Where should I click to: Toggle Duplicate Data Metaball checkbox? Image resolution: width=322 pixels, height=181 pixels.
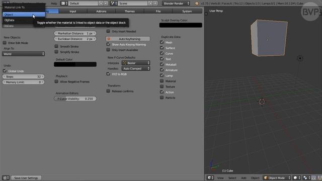coord(162,64)
